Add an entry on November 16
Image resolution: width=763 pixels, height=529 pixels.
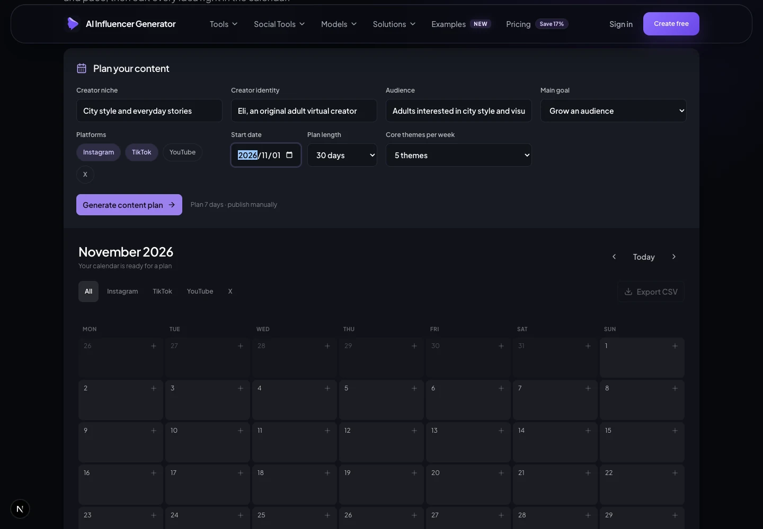point(154,473)
